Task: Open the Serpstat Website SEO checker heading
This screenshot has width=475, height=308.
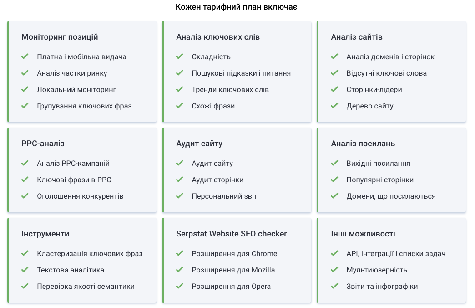Action: [x=232, y=234]
